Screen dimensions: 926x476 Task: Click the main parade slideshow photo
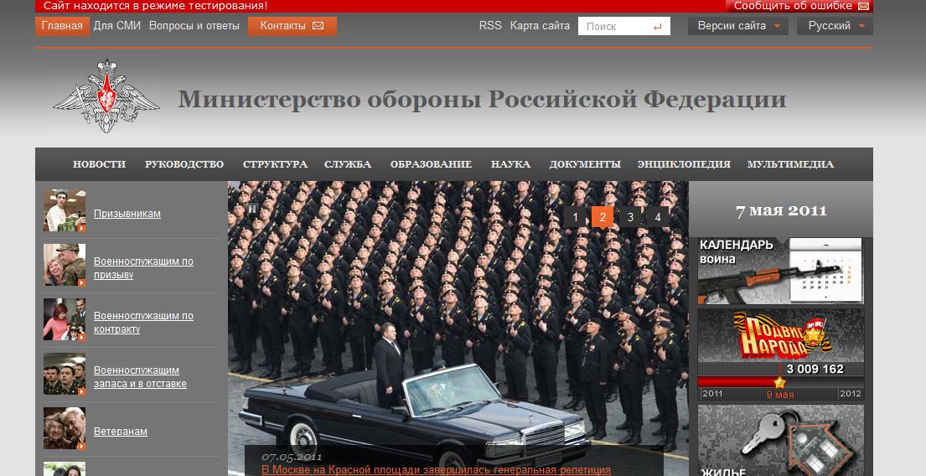click(x=458, y=329)
